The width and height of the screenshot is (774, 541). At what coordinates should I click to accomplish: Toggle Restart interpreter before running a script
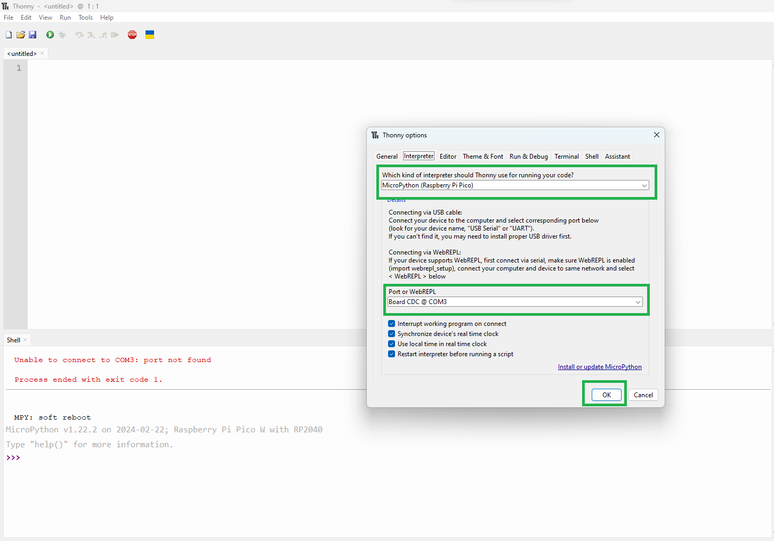click(391, 354)
